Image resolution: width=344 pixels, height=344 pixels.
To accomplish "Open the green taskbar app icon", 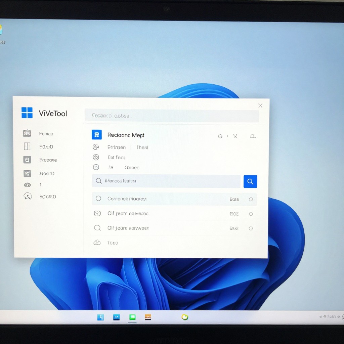I will click(x=132, y=317).
